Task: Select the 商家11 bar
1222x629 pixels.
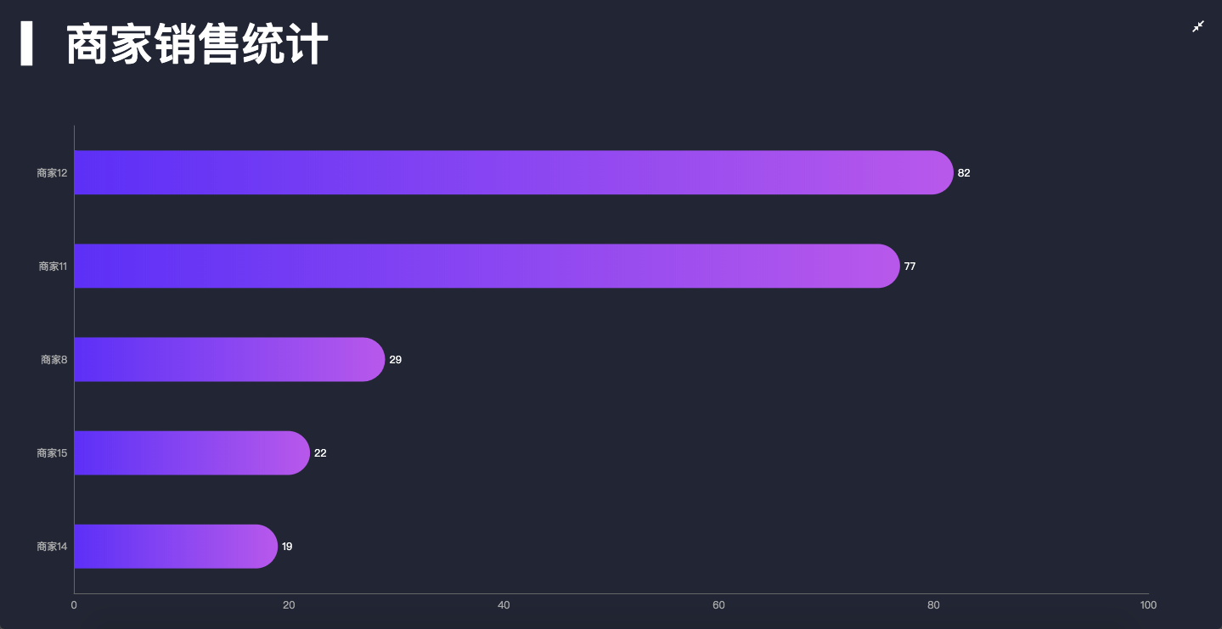Action: tap(486, 266)
